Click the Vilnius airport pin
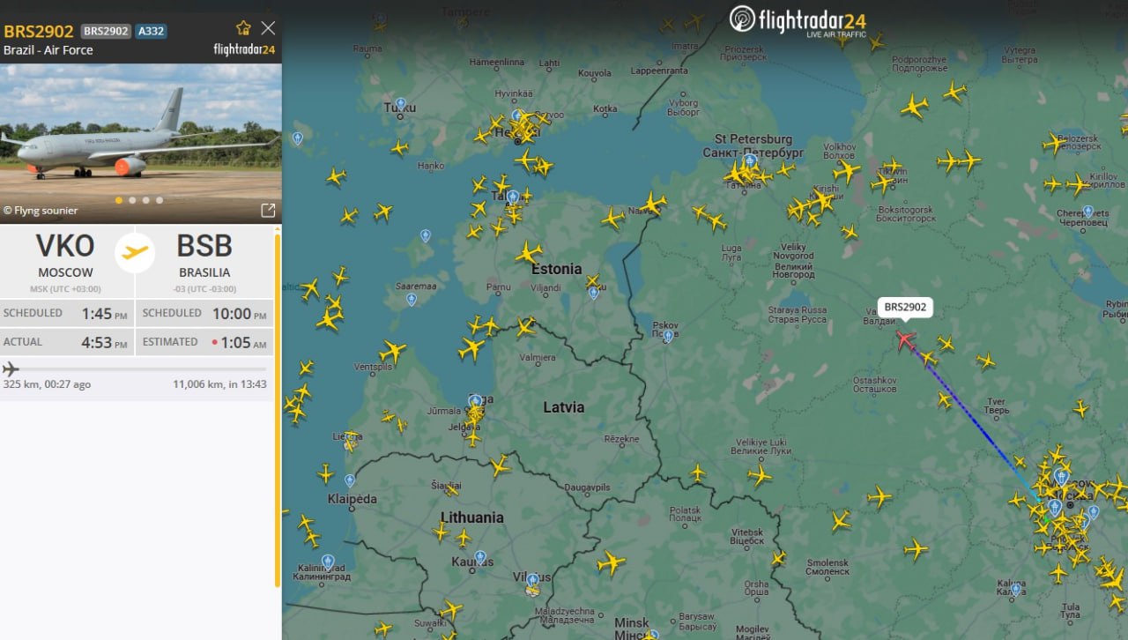The image size is (1128, 640). (x=532, y=579)
